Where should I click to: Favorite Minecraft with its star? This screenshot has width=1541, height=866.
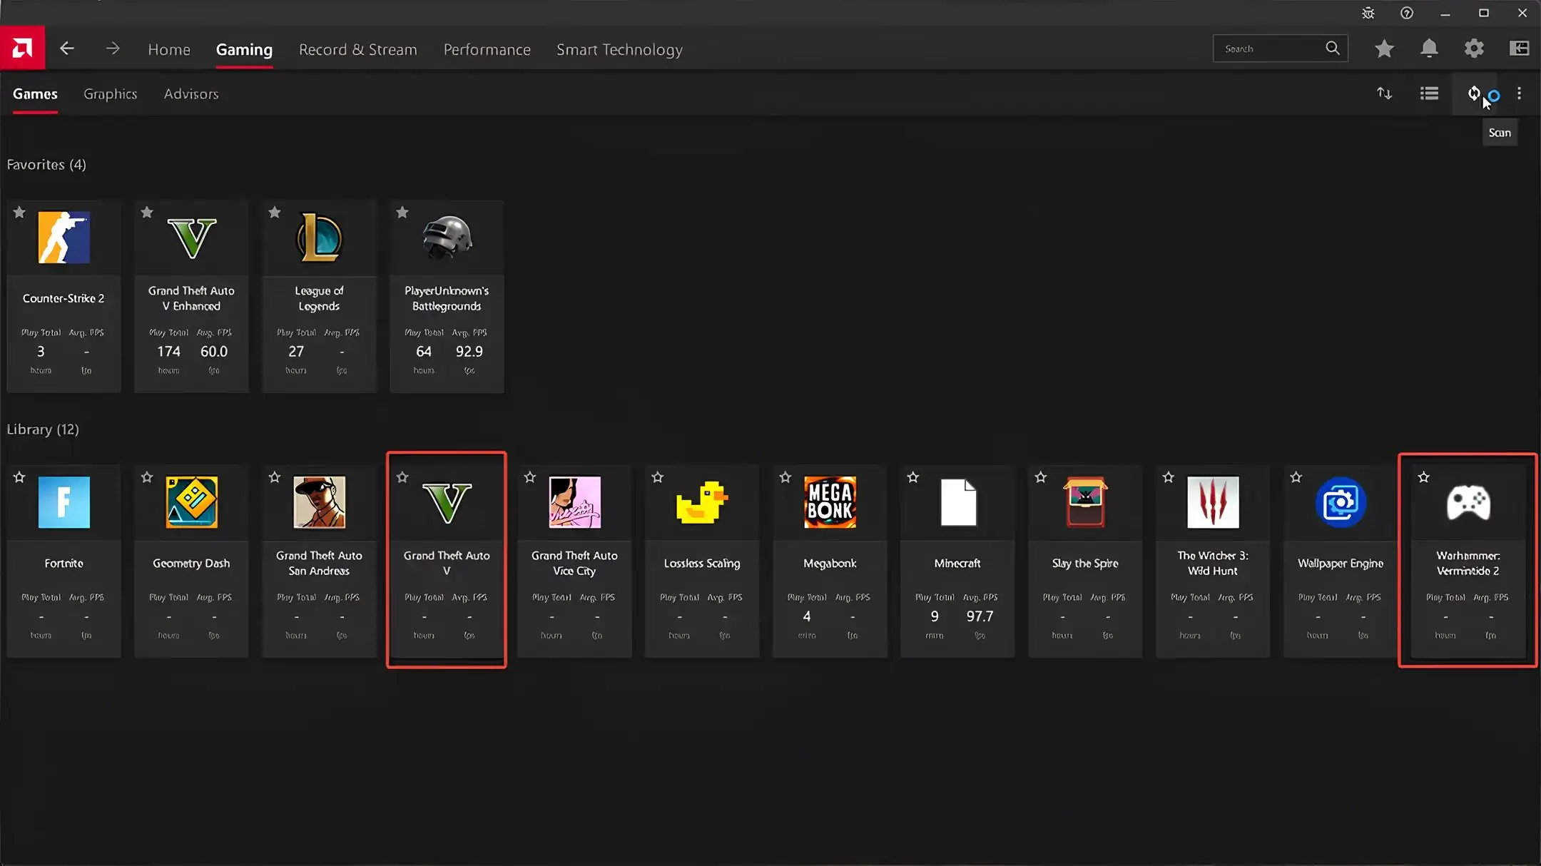(x=913, y=477)
